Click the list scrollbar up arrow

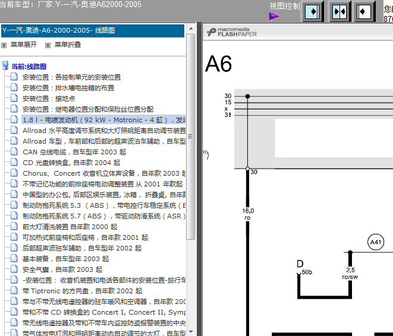(191, 28)
